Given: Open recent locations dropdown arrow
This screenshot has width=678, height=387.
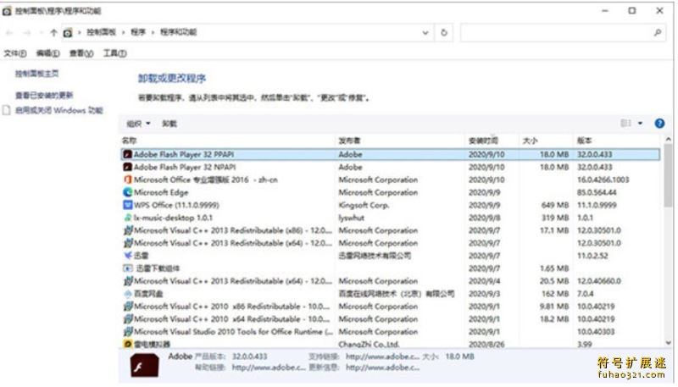Looking at the screenshot, I should 41,32.
